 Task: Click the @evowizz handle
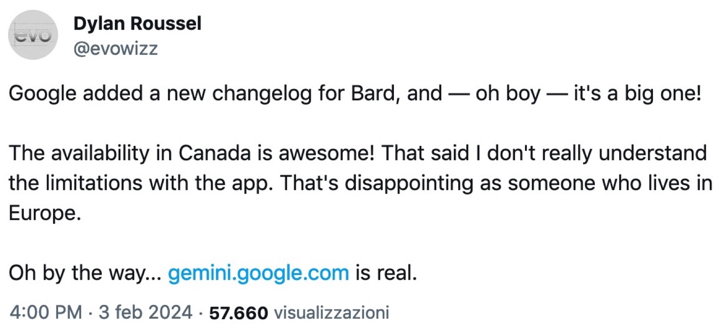(115, 48)
